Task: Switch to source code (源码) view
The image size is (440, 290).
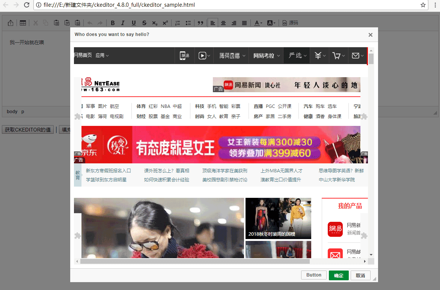Action: pyautogui.click(x=290, y=23)
